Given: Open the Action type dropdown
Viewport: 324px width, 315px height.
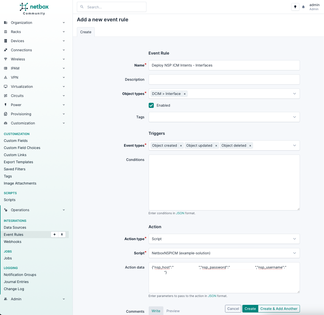Looking at the screenshot, I should point(224,239).
